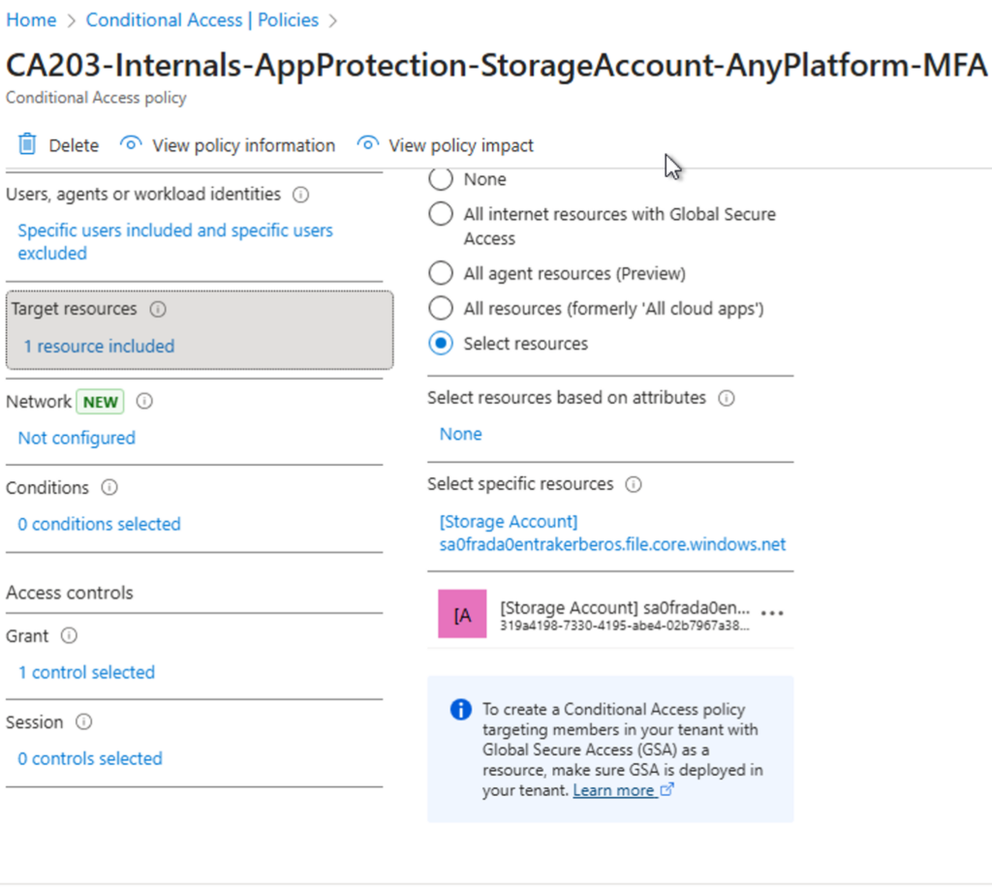Select All internet resources with Global Secure Access
Viewport: 992px width, 888px height.
(x=441, y=214)
